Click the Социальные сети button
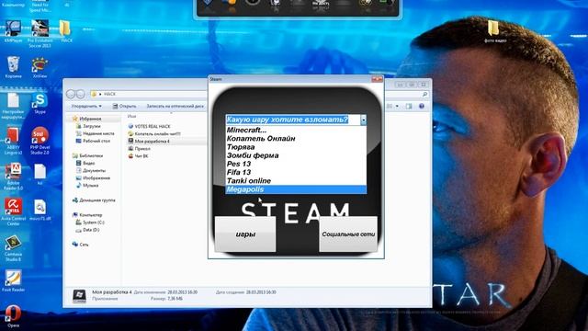The image size is (588, 331). pyautogui.click(x=348, y=234)
